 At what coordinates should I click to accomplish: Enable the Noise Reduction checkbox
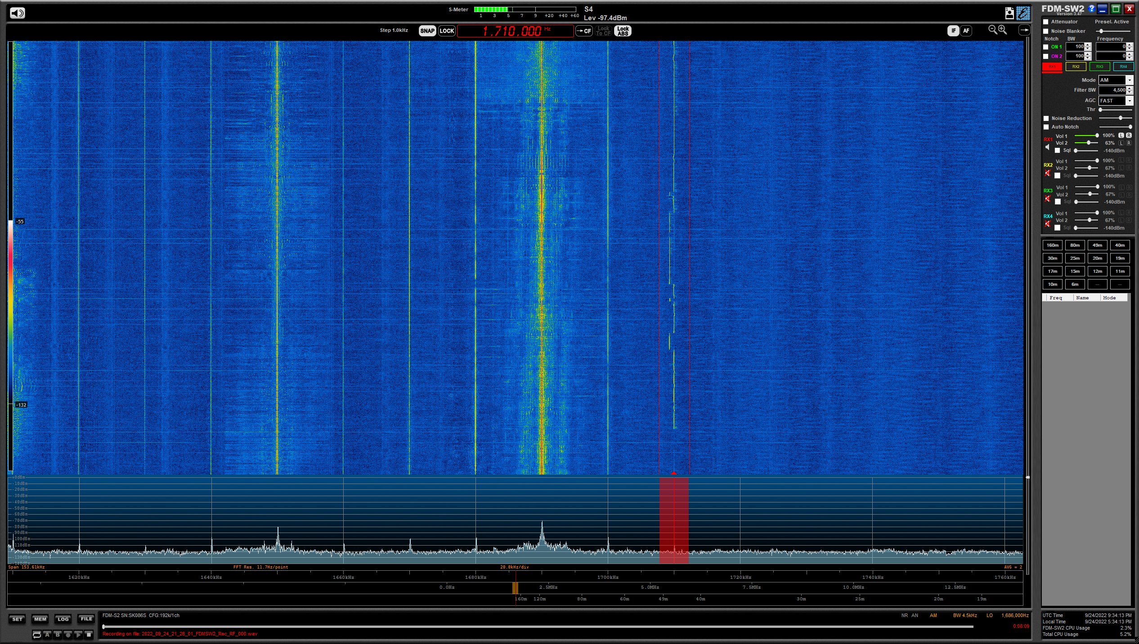click(1046, 118)
